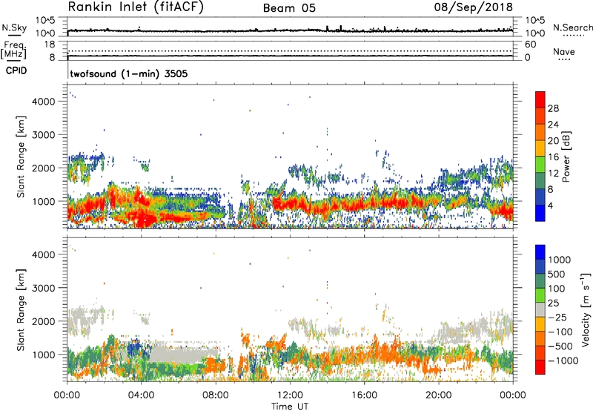Click the '-1000' tick on velocity colorbar
This screenshot has width=593, height=411.
tap(563, 361)
